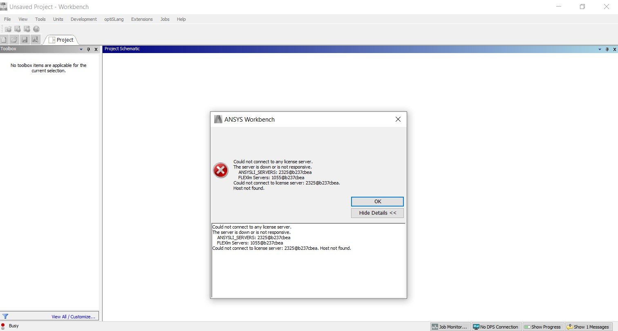Click 'FLEXlm Servers: 1055@b237cbea' in the details box
This screenshot has height=331, width=618.
250,243
